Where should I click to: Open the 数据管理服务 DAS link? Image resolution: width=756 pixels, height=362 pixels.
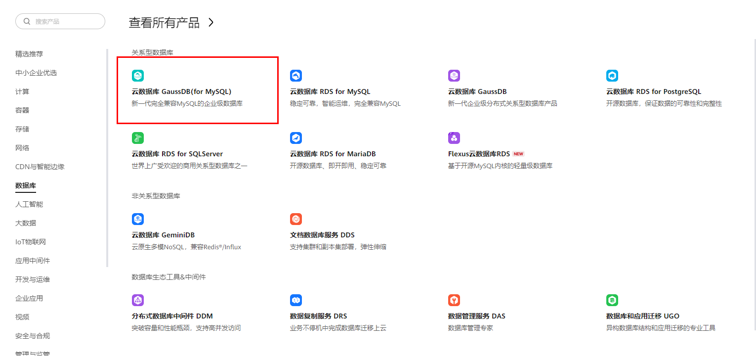(x=477, y=316)
